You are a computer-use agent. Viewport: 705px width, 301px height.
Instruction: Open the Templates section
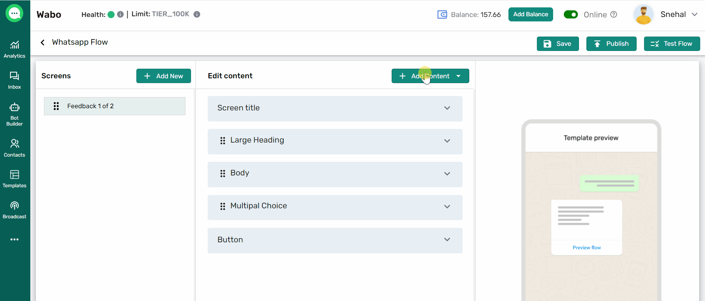14,179
